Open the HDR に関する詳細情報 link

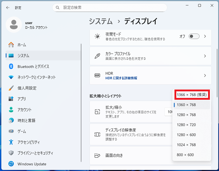pyautogui.click(x=121, y=78)
